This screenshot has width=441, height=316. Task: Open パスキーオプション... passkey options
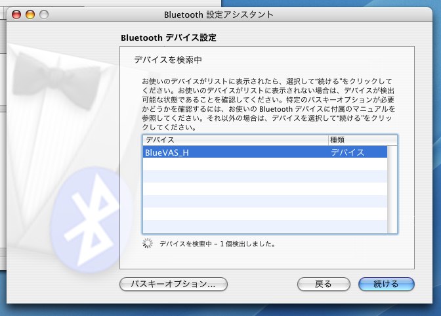coord(173,284)
